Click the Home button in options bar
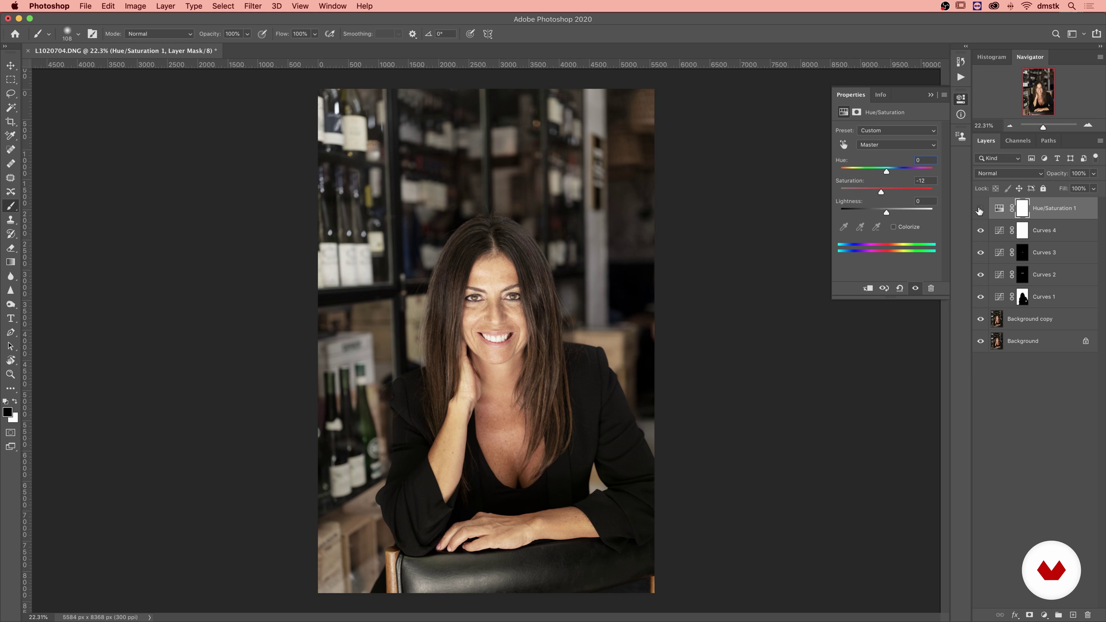 click(15, 34)
